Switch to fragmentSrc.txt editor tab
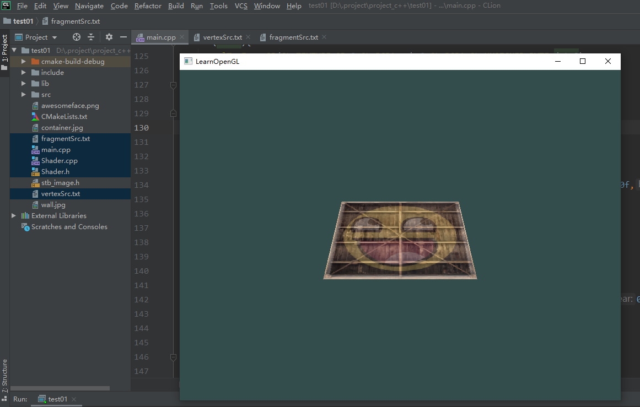The width and height of the screenshot is (640, 407). 293,37
